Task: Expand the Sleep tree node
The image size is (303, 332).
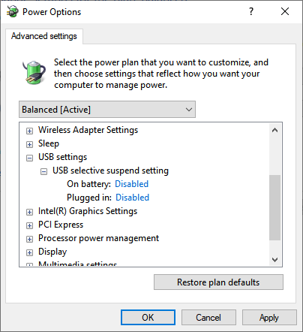Action: [x=29, y=144]
